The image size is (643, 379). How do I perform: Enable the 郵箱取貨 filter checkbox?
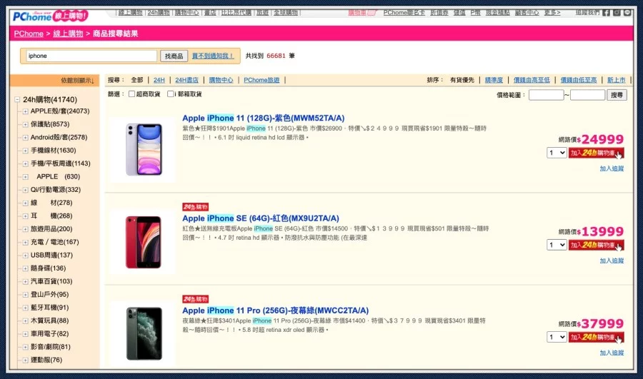170,94
